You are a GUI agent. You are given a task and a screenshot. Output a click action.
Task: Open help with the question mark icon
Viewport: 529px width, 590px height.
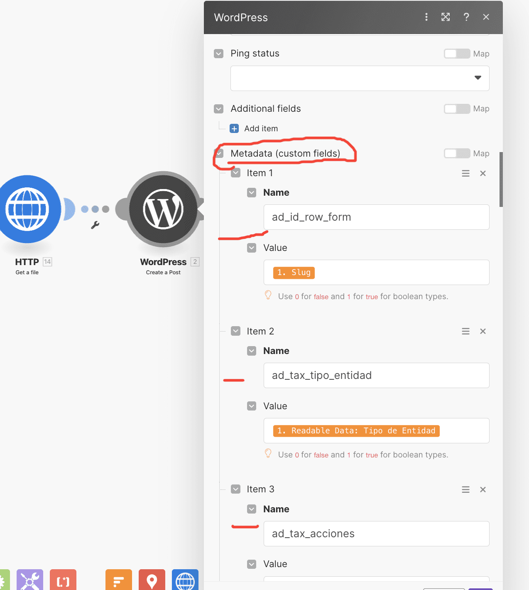coord(466,17)
